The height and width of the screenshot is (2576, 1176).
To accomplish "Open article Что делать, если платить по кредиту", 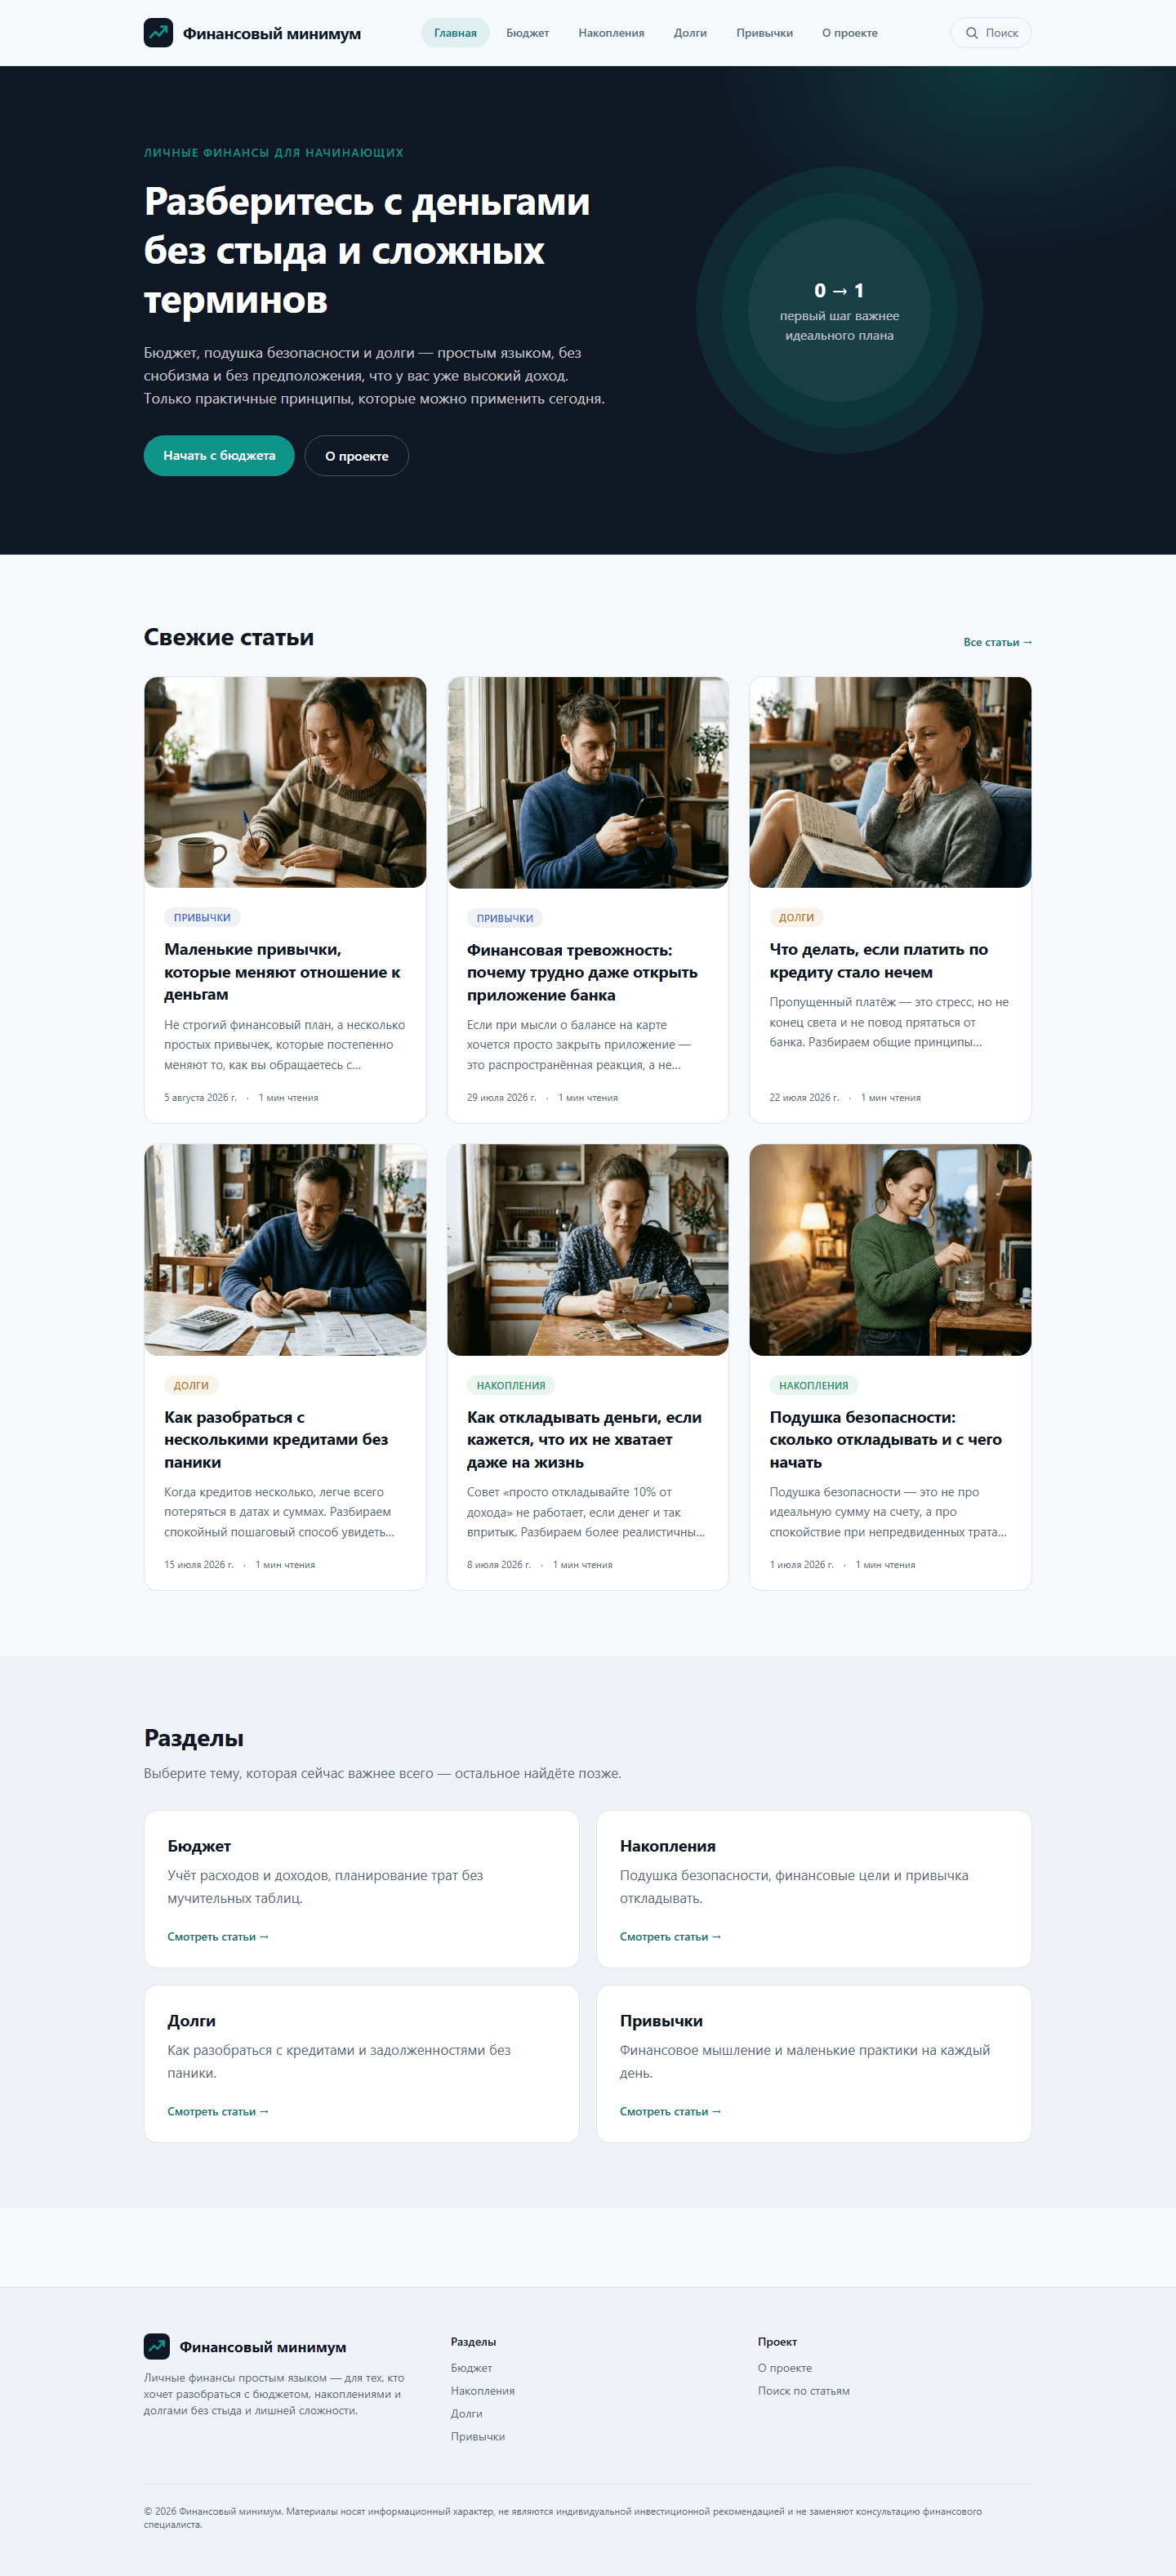I will 879,961.
